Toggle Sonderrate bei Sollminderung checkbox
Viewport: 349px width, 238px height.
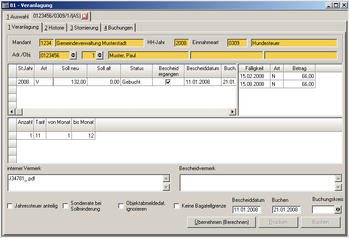coord(66,206)
